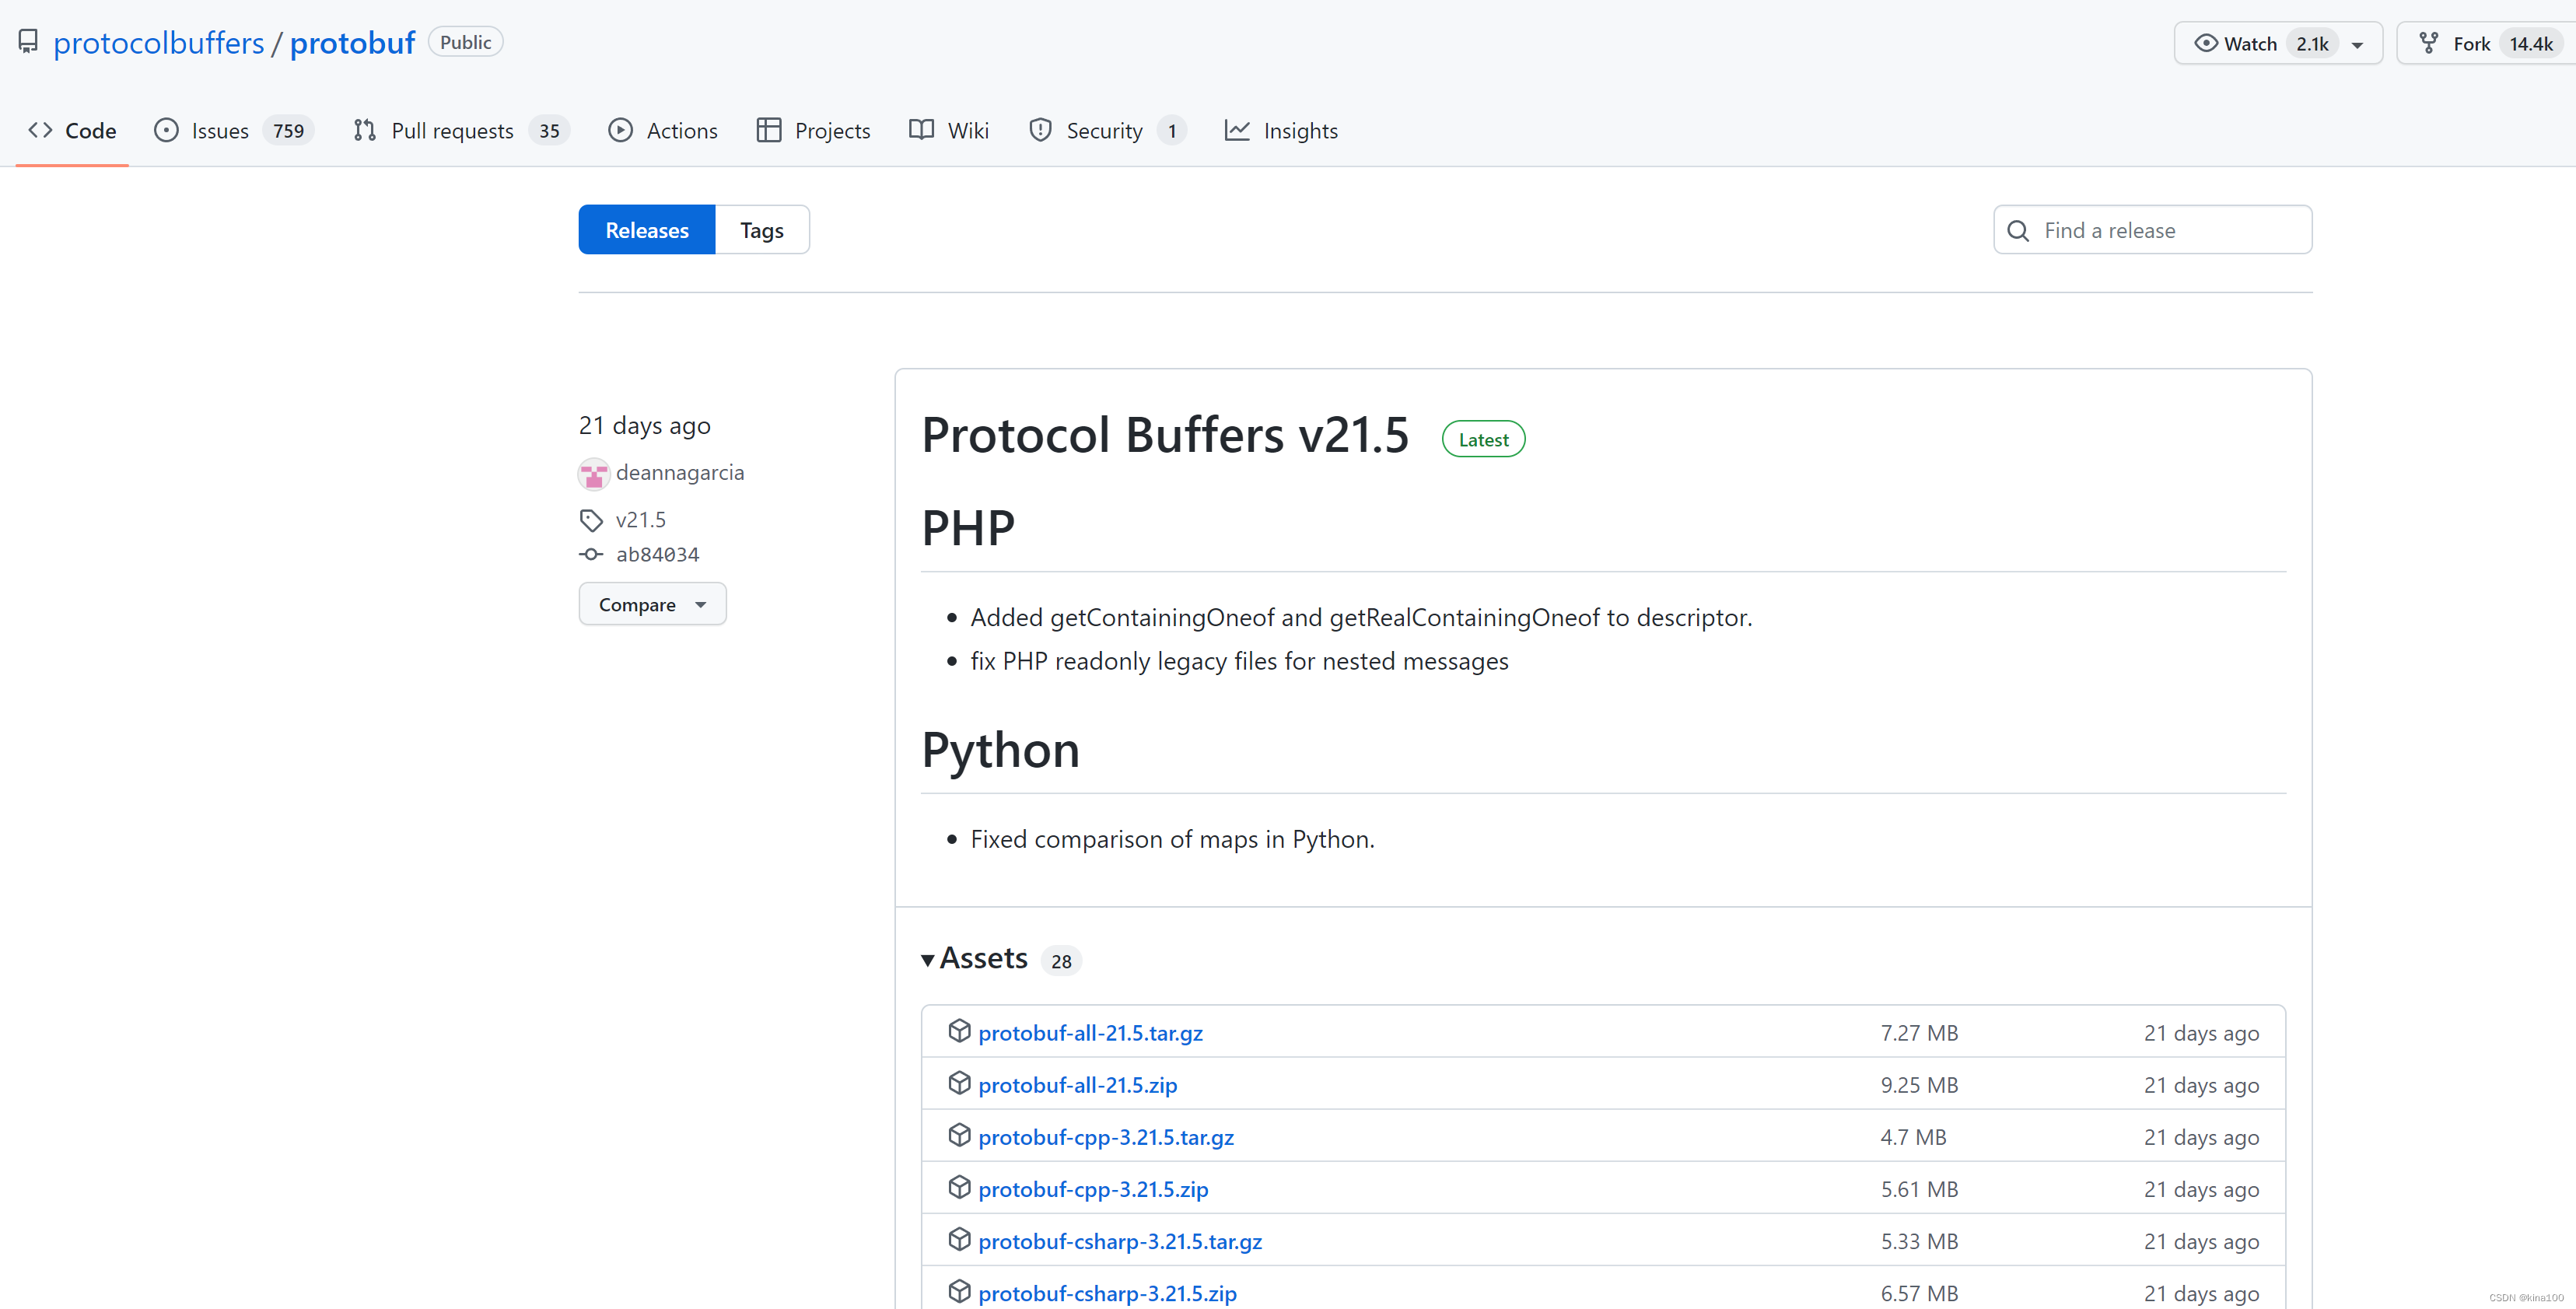Go to the Security tab

[1103, 131]
